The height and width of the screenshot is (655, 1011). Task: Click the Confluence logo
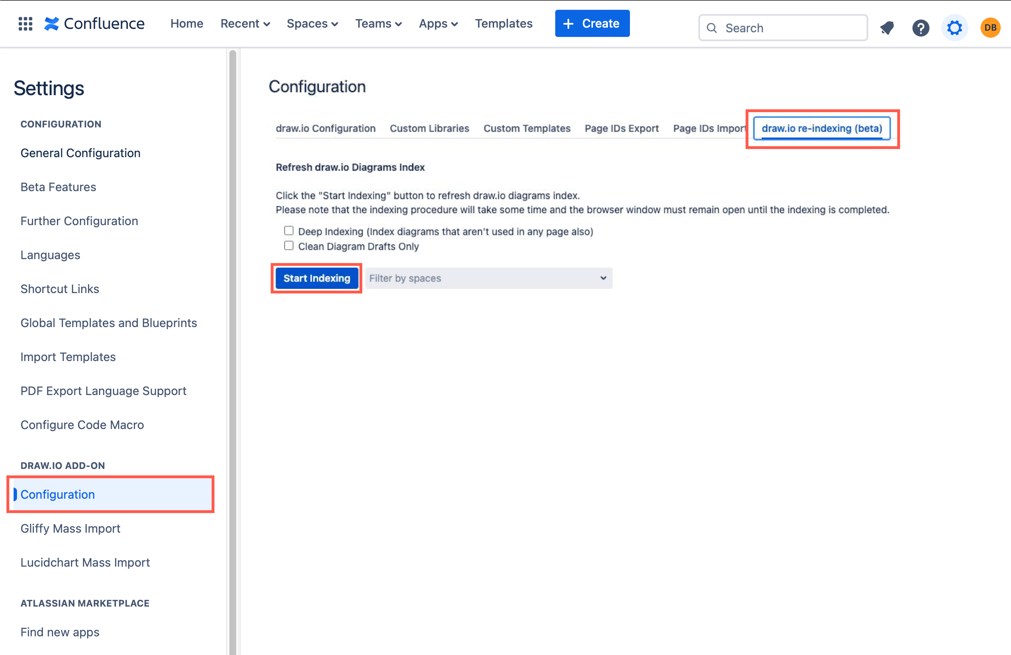94,23
